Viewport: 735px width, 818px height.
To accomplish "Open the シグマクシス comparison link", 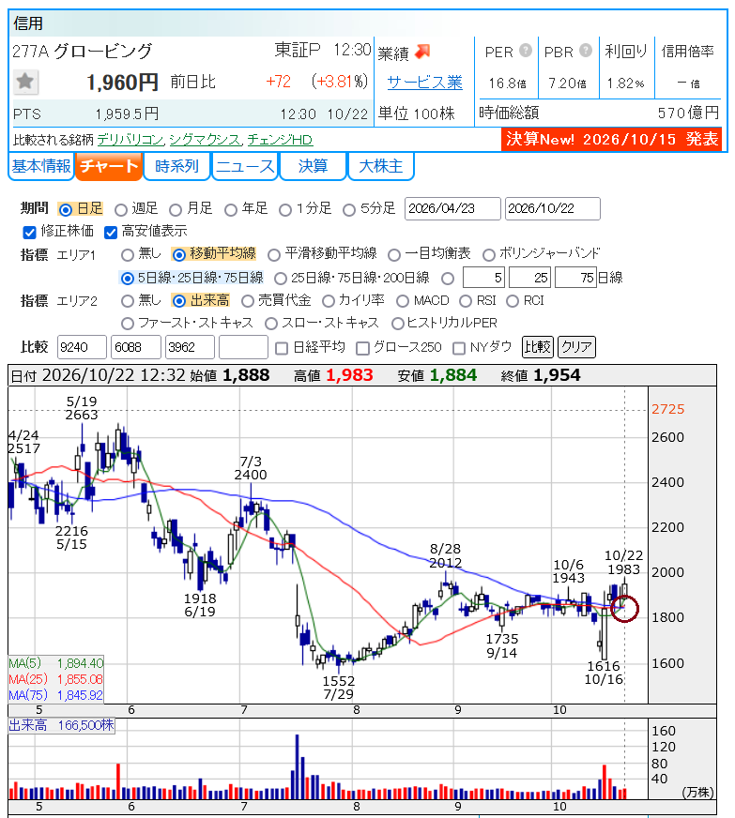I will pos(207,140).
